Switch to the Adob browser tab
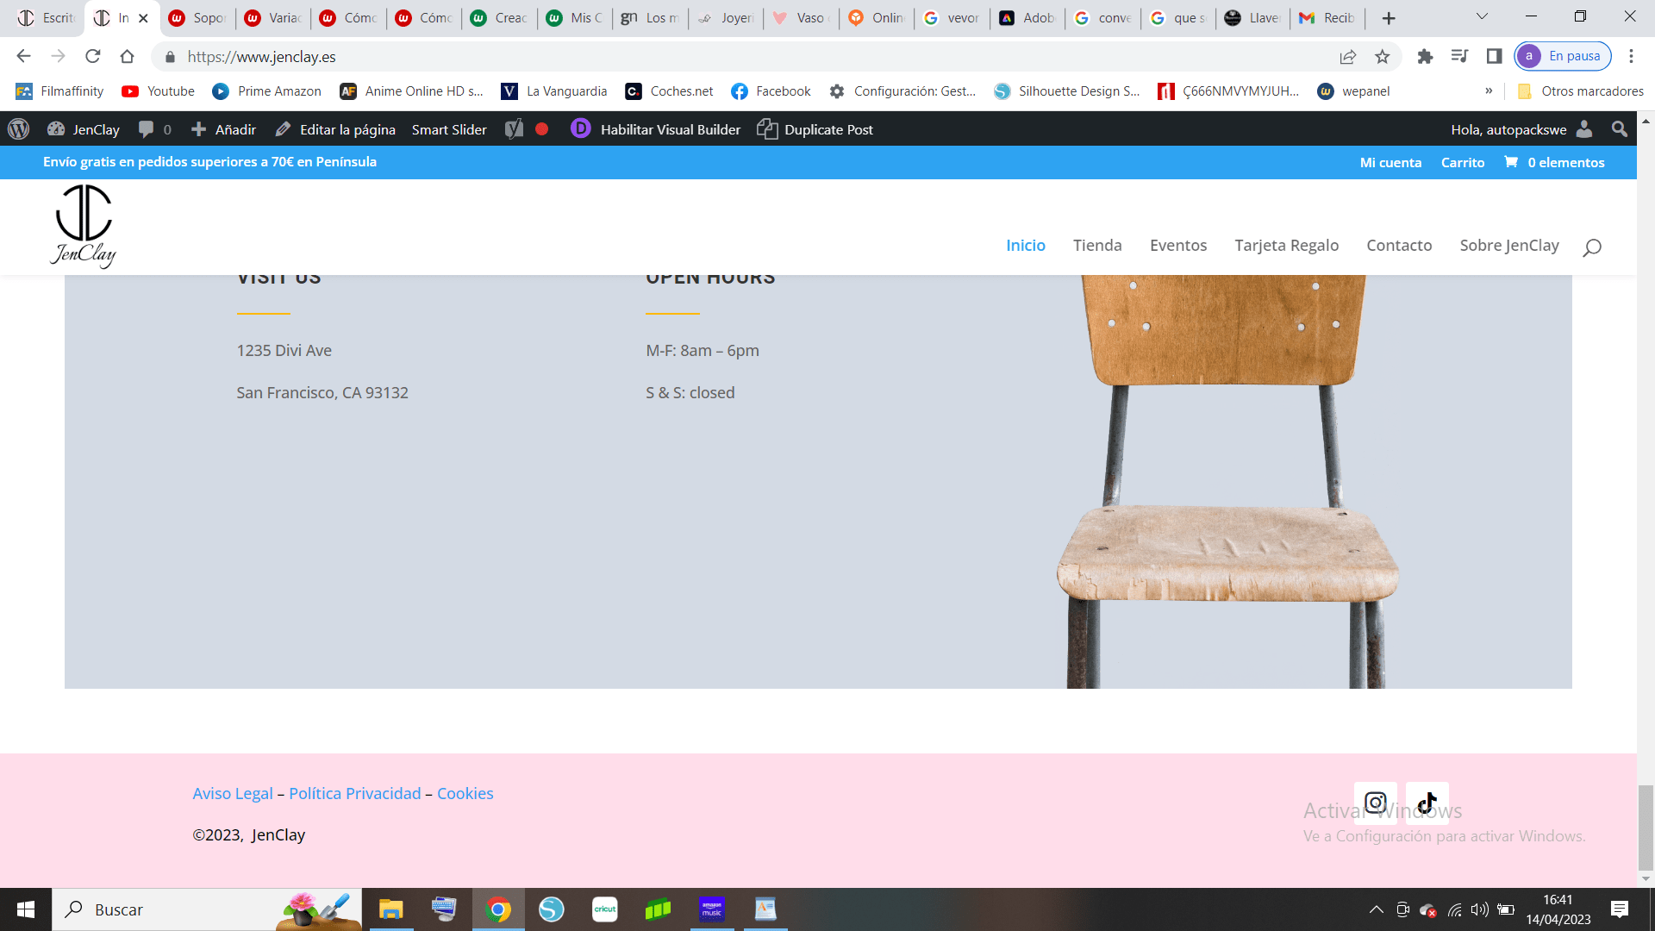This screenshot has width=1655, height=931. (1027, 17)
